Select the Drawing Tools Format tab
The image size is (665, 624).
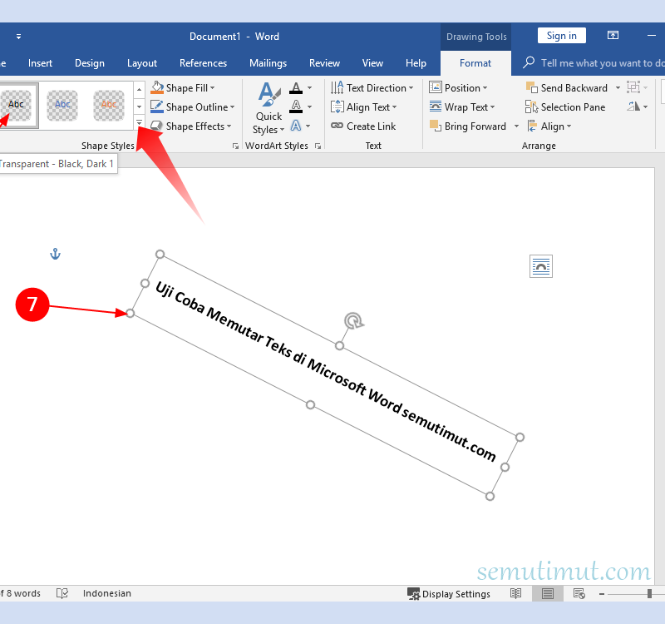pyautogui.click(x=475, y=63)
